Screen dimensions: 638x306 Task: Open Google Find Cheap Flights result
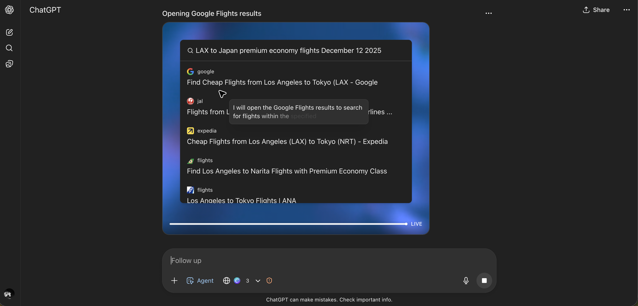point(282,82)
